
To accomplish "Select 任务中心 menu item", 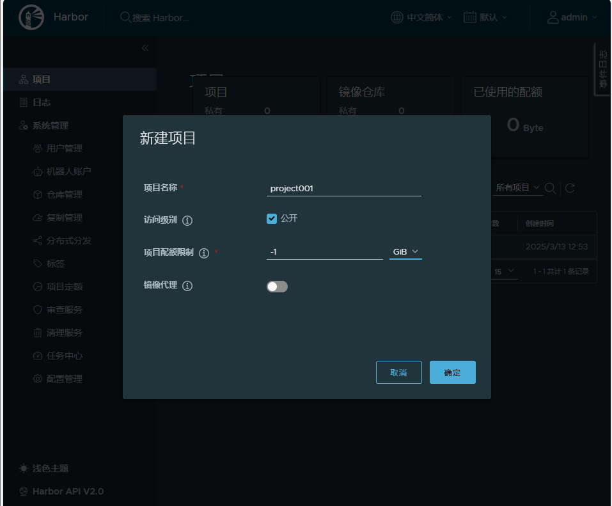I will tap(65, 356).
